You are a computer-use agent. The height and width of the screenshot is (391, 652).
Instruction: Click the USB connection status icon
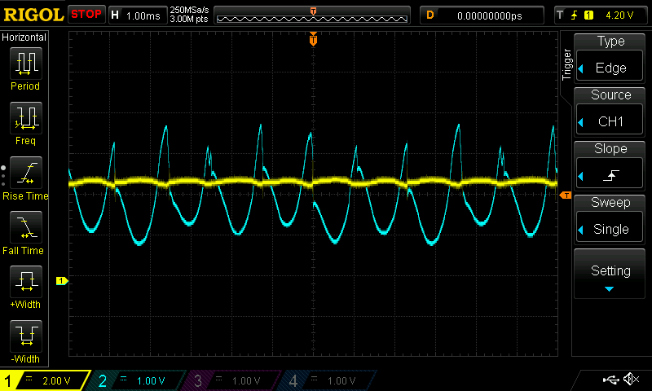(x=610, y=380)
